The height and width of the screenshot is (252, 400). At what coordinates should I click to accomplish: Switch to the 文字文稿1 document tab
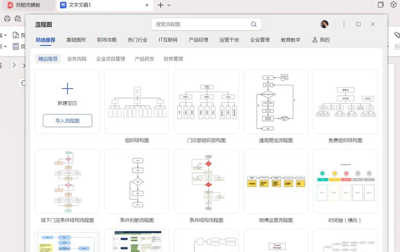[105, 5]
